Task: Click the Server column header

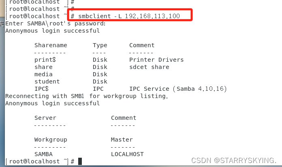Action: pos(45,118)
